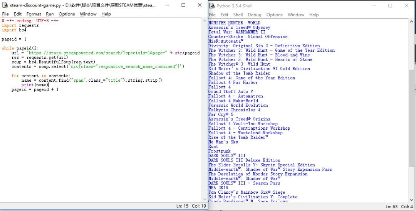Open Options menu in Python Shell
The width and height of the screenshot is (416, 211).
pyautogui.click(x=275, y=15)
